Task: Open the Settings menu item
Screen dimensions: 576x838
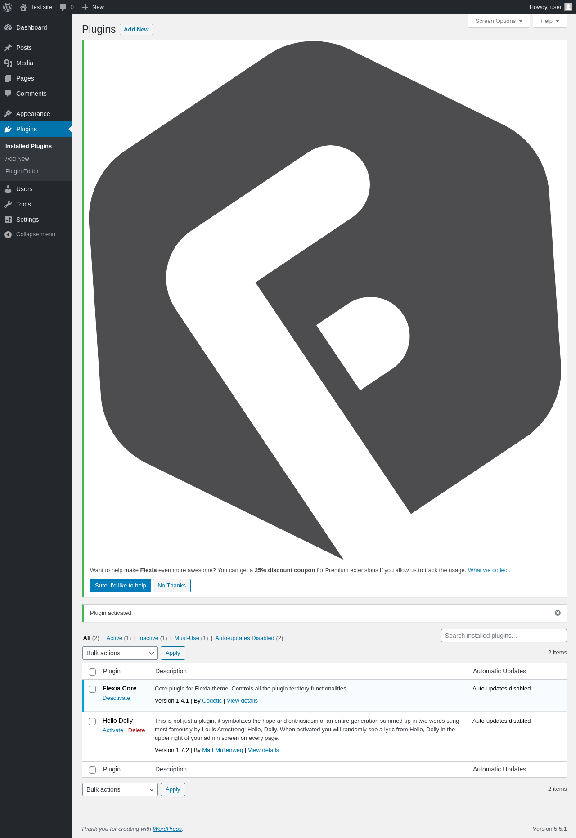Action: [36, 220]
